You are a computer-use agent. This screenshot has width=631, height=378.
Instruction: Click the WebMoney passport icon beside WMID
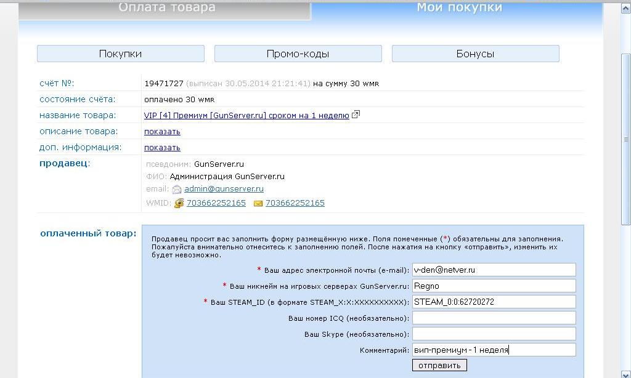(x=179, y=203)
